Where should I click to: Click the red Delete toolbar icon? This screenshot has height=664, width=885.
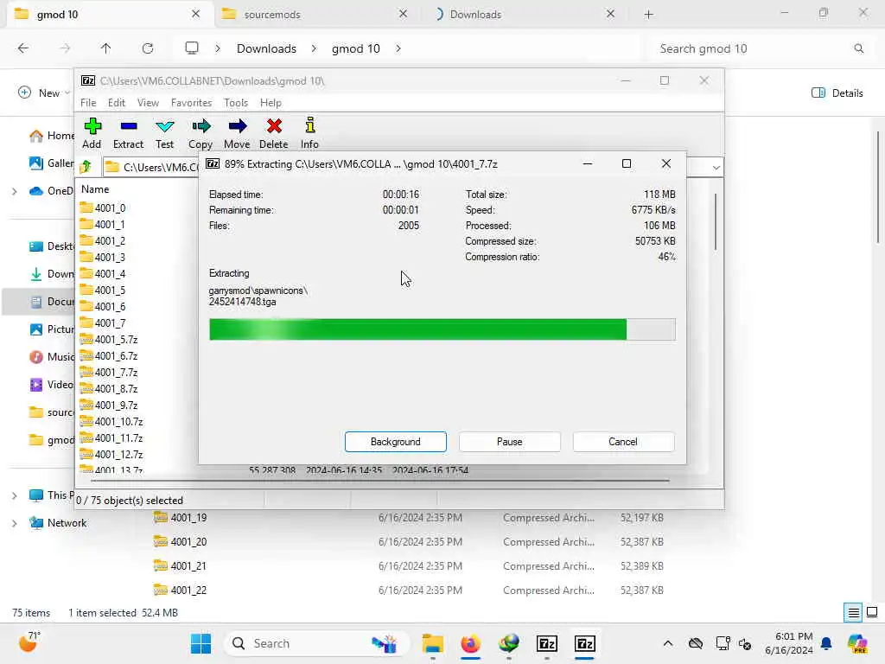(274, 132)
